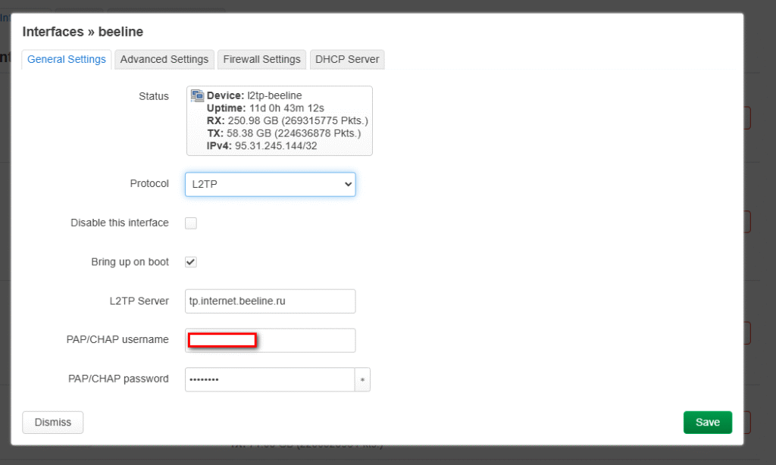Dismiss the beeline interface dialog

53,423
